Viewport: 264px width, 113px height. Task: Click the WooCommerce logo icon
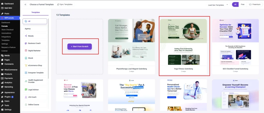(x=2, y=70)
